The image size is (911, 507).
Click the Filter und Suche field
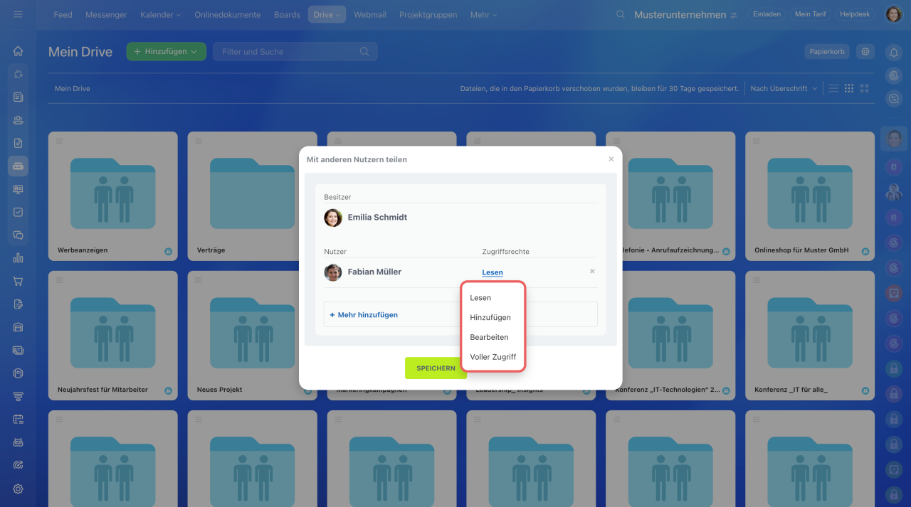295,51
